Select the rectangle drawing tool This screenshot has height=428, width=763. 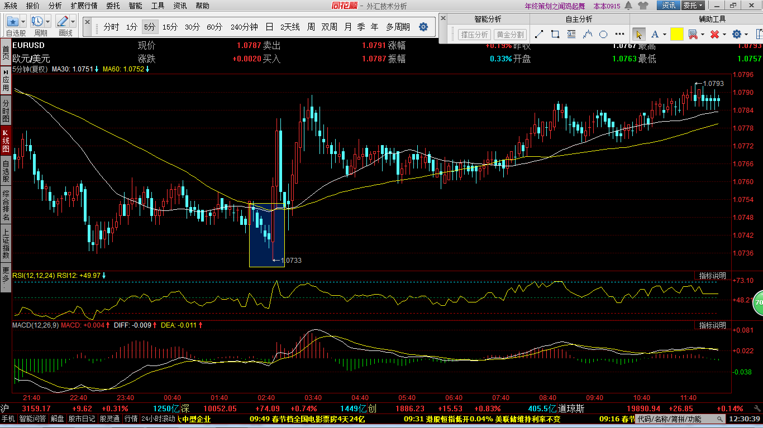[555, 34]
